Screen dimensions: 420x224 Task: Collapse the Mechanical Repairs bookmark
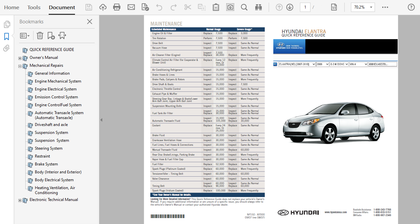click(x=20, y=66)
